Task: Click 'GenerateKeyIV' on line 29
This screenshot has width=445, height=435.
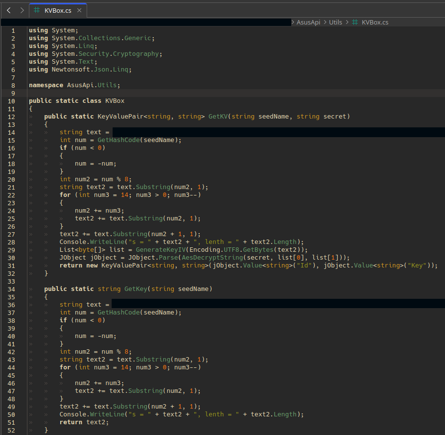Action: click(161, 250)
